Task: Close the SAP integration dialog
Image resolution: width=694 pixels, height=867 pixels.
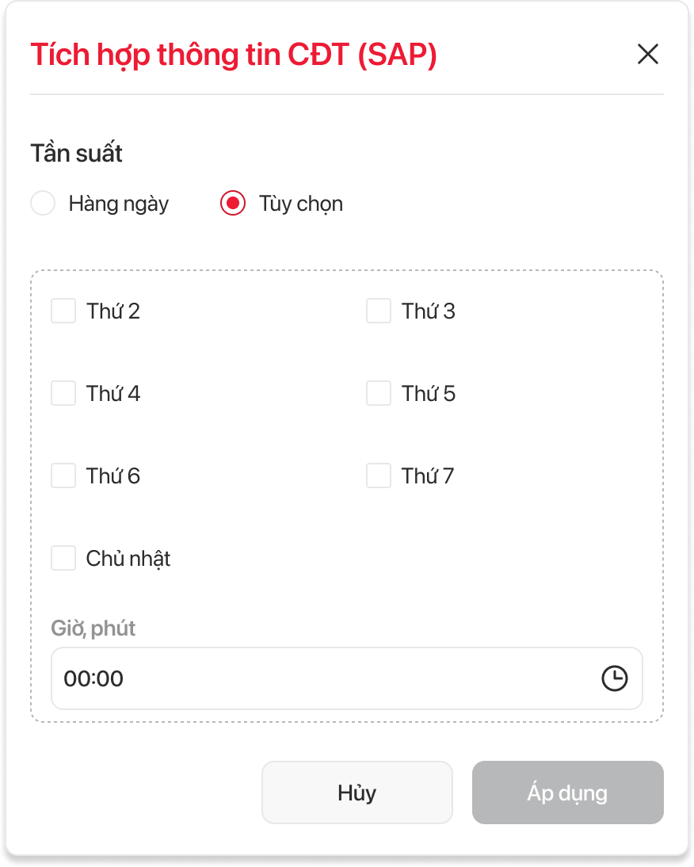Action: pyautogui.click(x=647, y=54)
